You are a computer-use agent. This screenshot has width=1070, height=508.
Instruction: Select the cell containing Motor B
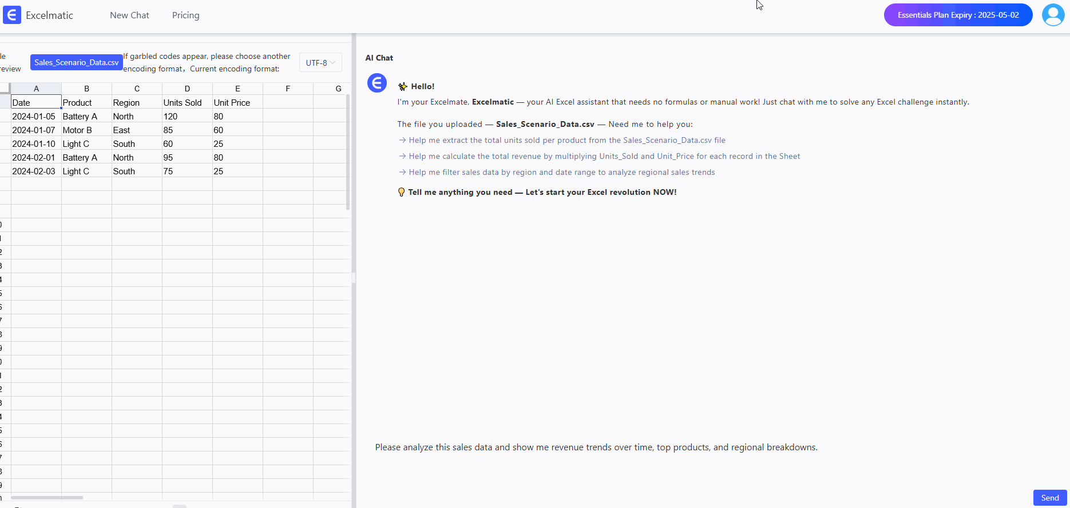click(x=86, y=130)
